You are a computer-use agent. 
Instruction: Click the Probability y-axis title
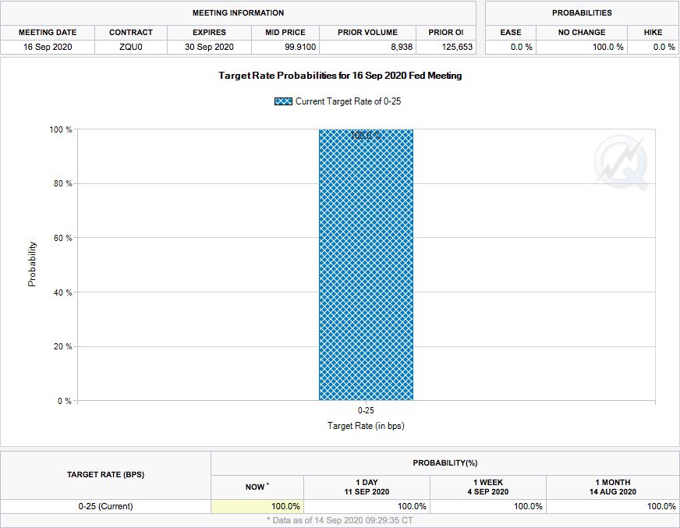[x=32, y=264]
